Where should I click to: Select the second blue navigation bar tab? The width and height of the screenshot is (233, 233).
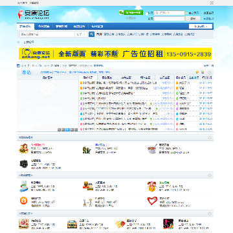point(44,27)
